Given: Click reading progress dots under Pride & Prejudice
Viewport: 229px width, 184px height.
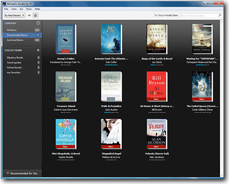Looking at the screenshot, I should pos(111,112).
